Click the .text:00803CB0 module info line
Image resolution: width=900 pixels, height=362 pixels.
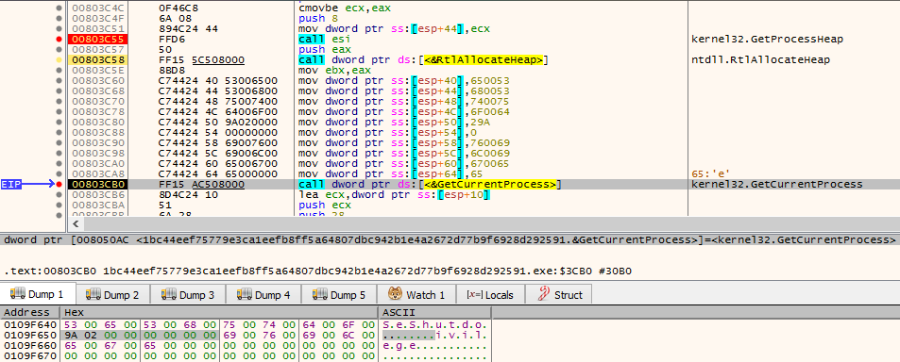tap(318, 271)
